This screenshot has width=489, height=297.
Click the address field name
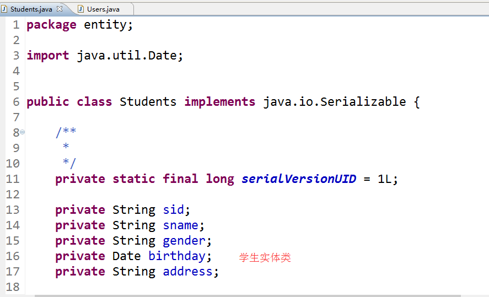click(x=187, y=272)
